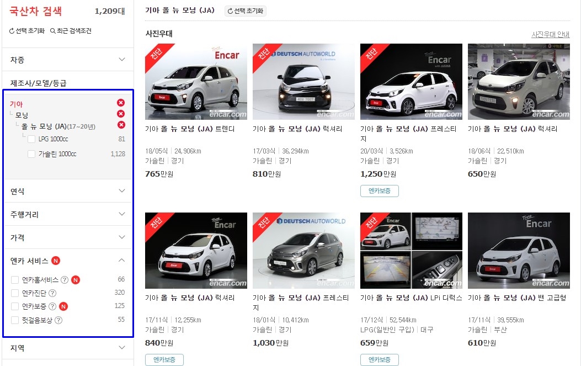Open photo of the 840만원 럭셔리 car

(196, 250)
